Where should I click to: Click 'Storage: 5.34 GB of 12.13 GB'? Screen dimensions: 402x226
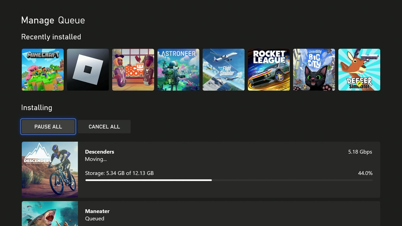(x=119, y=173)
